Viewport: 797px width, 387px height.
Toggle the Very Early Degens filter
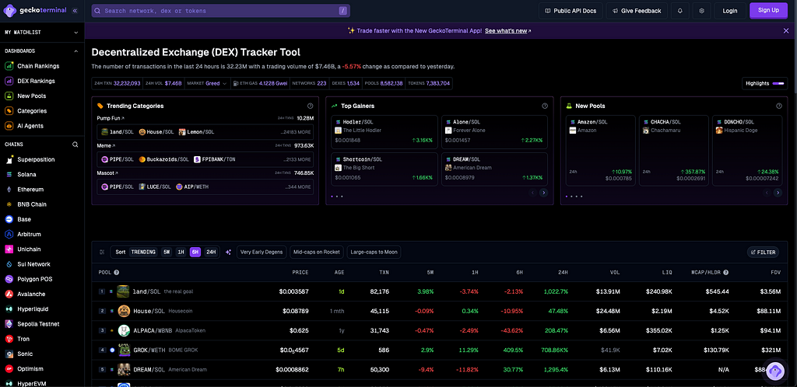click(262, 252)
